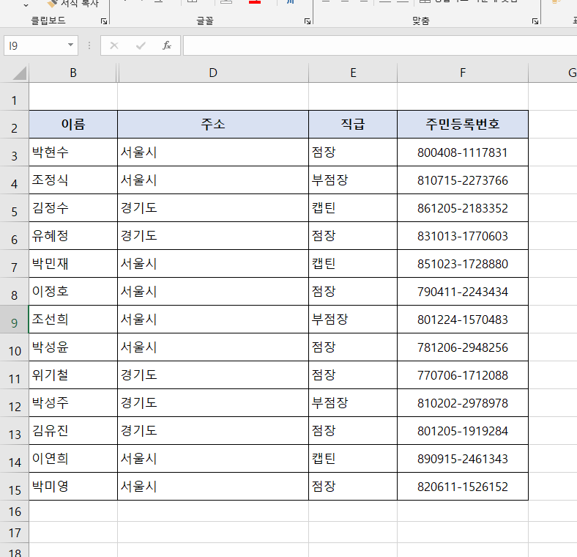Click the 주민등록번호 header cell

click(463, 124)
